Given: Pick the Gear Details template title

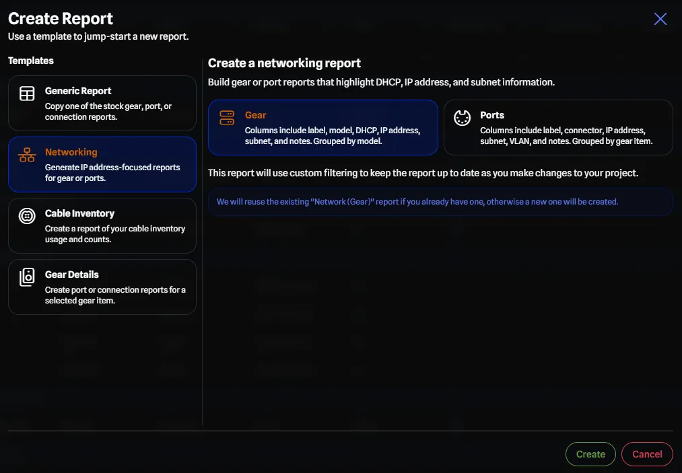Looking at the screenshot, I should coord(72,275).
